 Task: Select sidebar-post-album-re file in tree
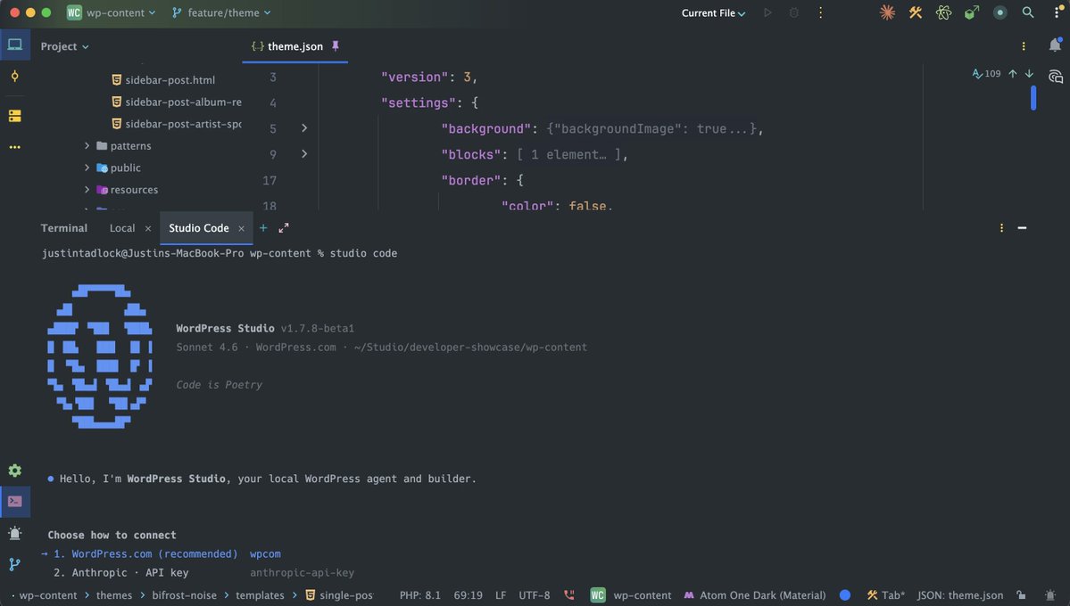coord(176,102)
